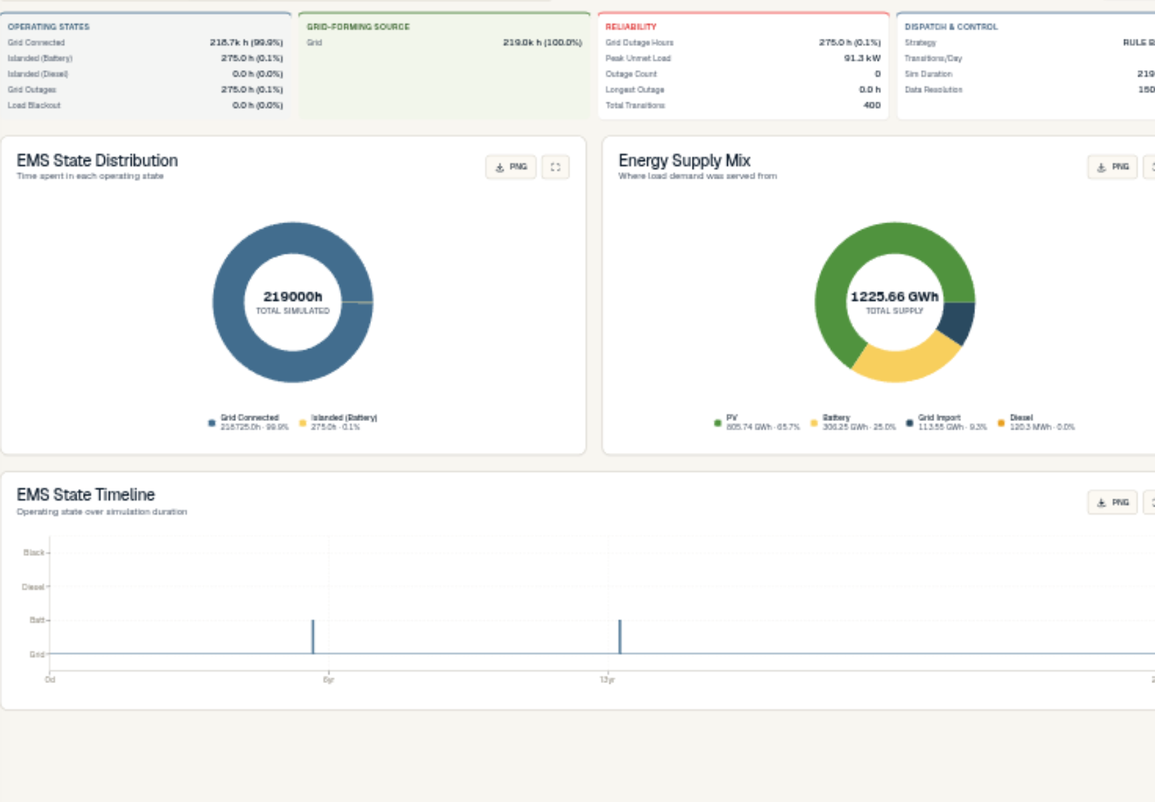Screen dimensions: 1155x802
Task: Click the Load Blackout row label
Action: (34, 106)
